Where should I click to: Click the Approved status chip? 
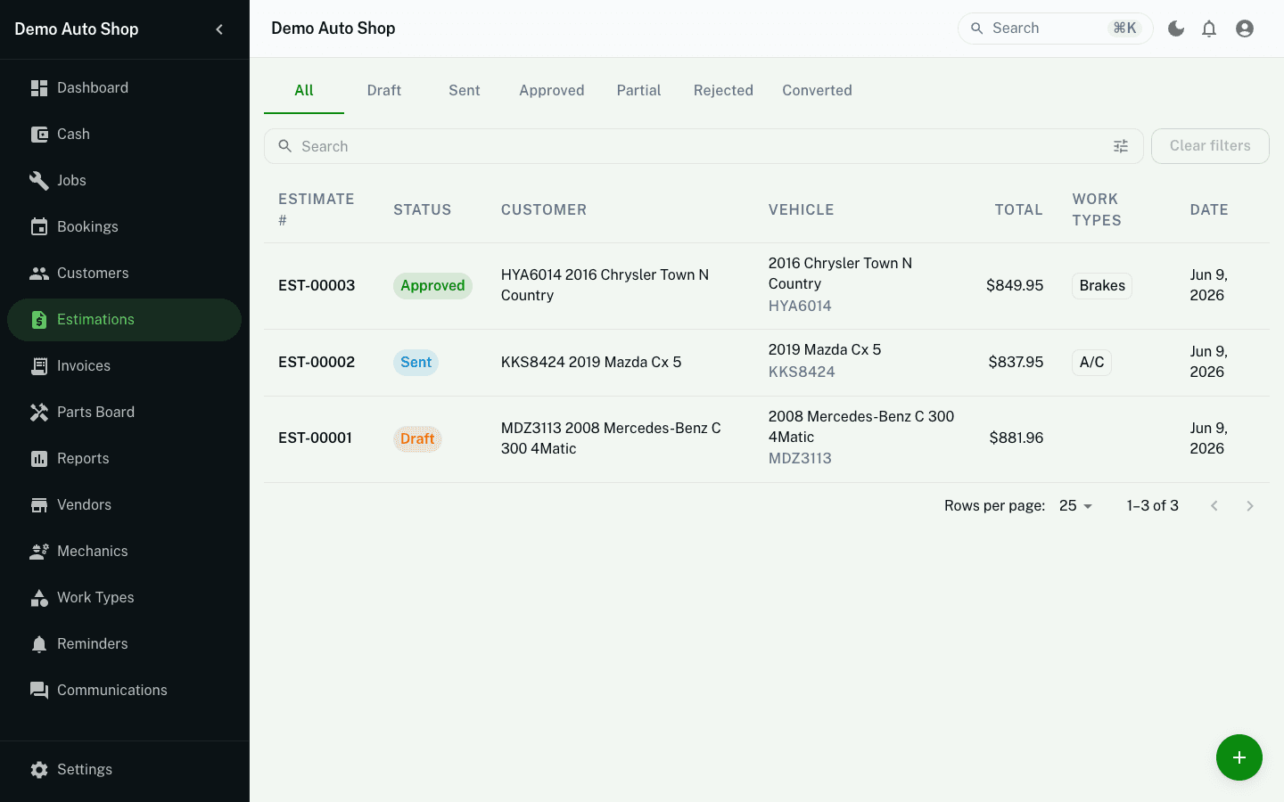coord(432,286)
